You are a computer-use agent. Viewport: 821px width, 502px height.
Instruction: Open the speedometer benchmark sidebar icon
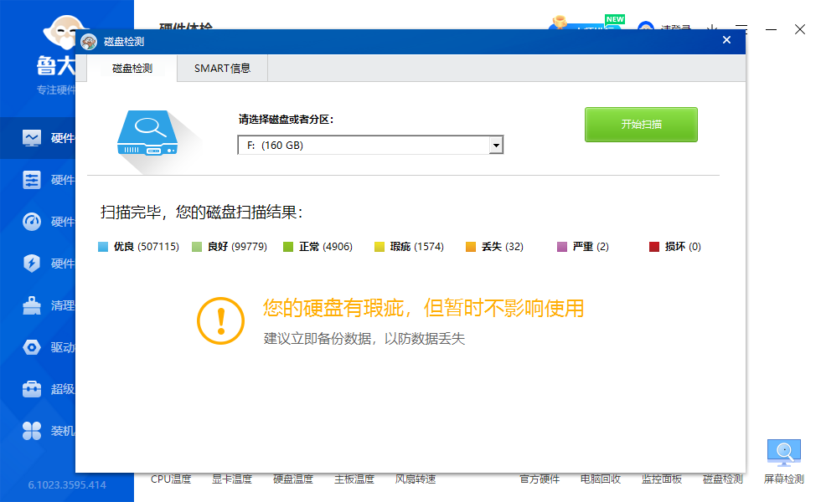pyautogui.click(x=32, y=222)
